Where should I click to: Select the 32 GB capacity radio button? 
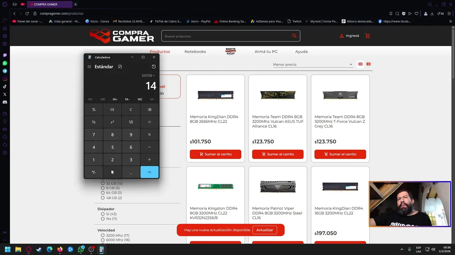click(103, 183)
